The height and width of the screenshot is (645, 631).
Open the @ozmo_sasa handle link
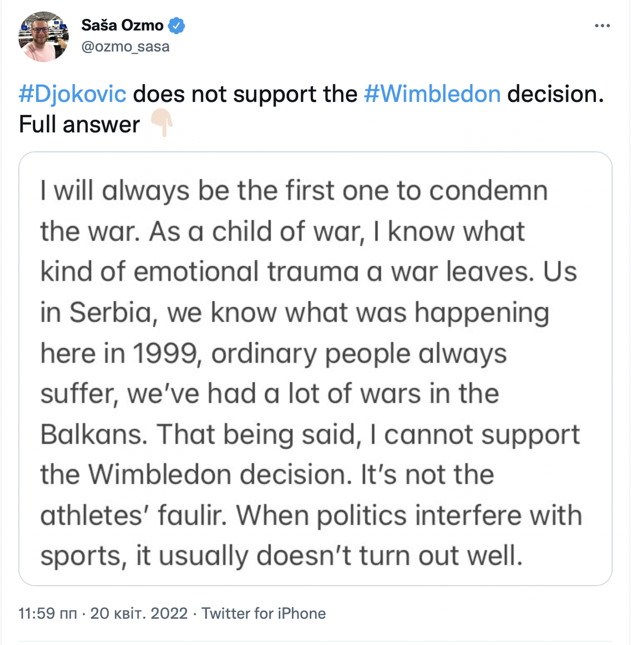pyautogui.click(x=125, y=47)
